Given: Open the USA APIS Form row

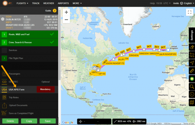Looking at the screenshot, I should pos(29,90).
